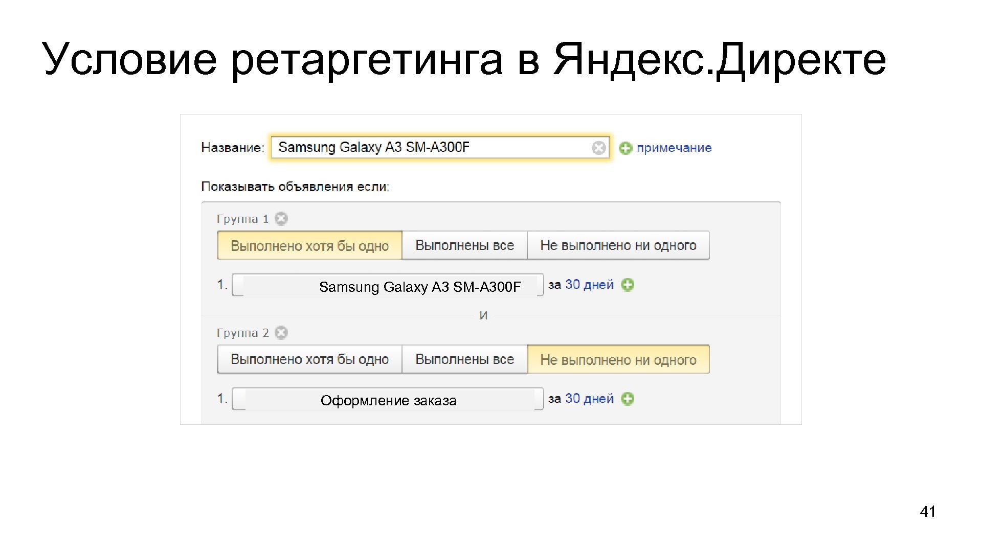Image resolution: width=982 pixels, height=552 pixels.
Task: Select 'Выполнено хотя бы одно' in Группа 1
Action: point(309,246)
